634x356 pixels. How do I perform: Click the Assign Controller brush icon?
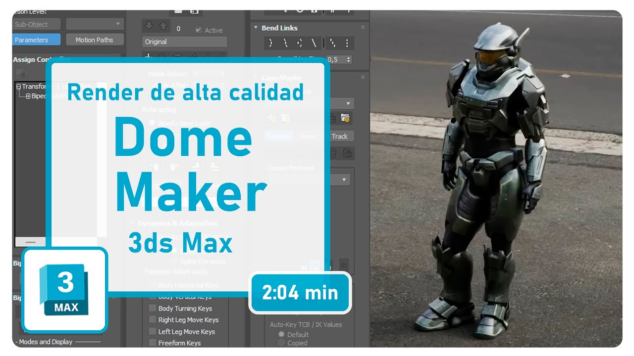pos(21,73)
